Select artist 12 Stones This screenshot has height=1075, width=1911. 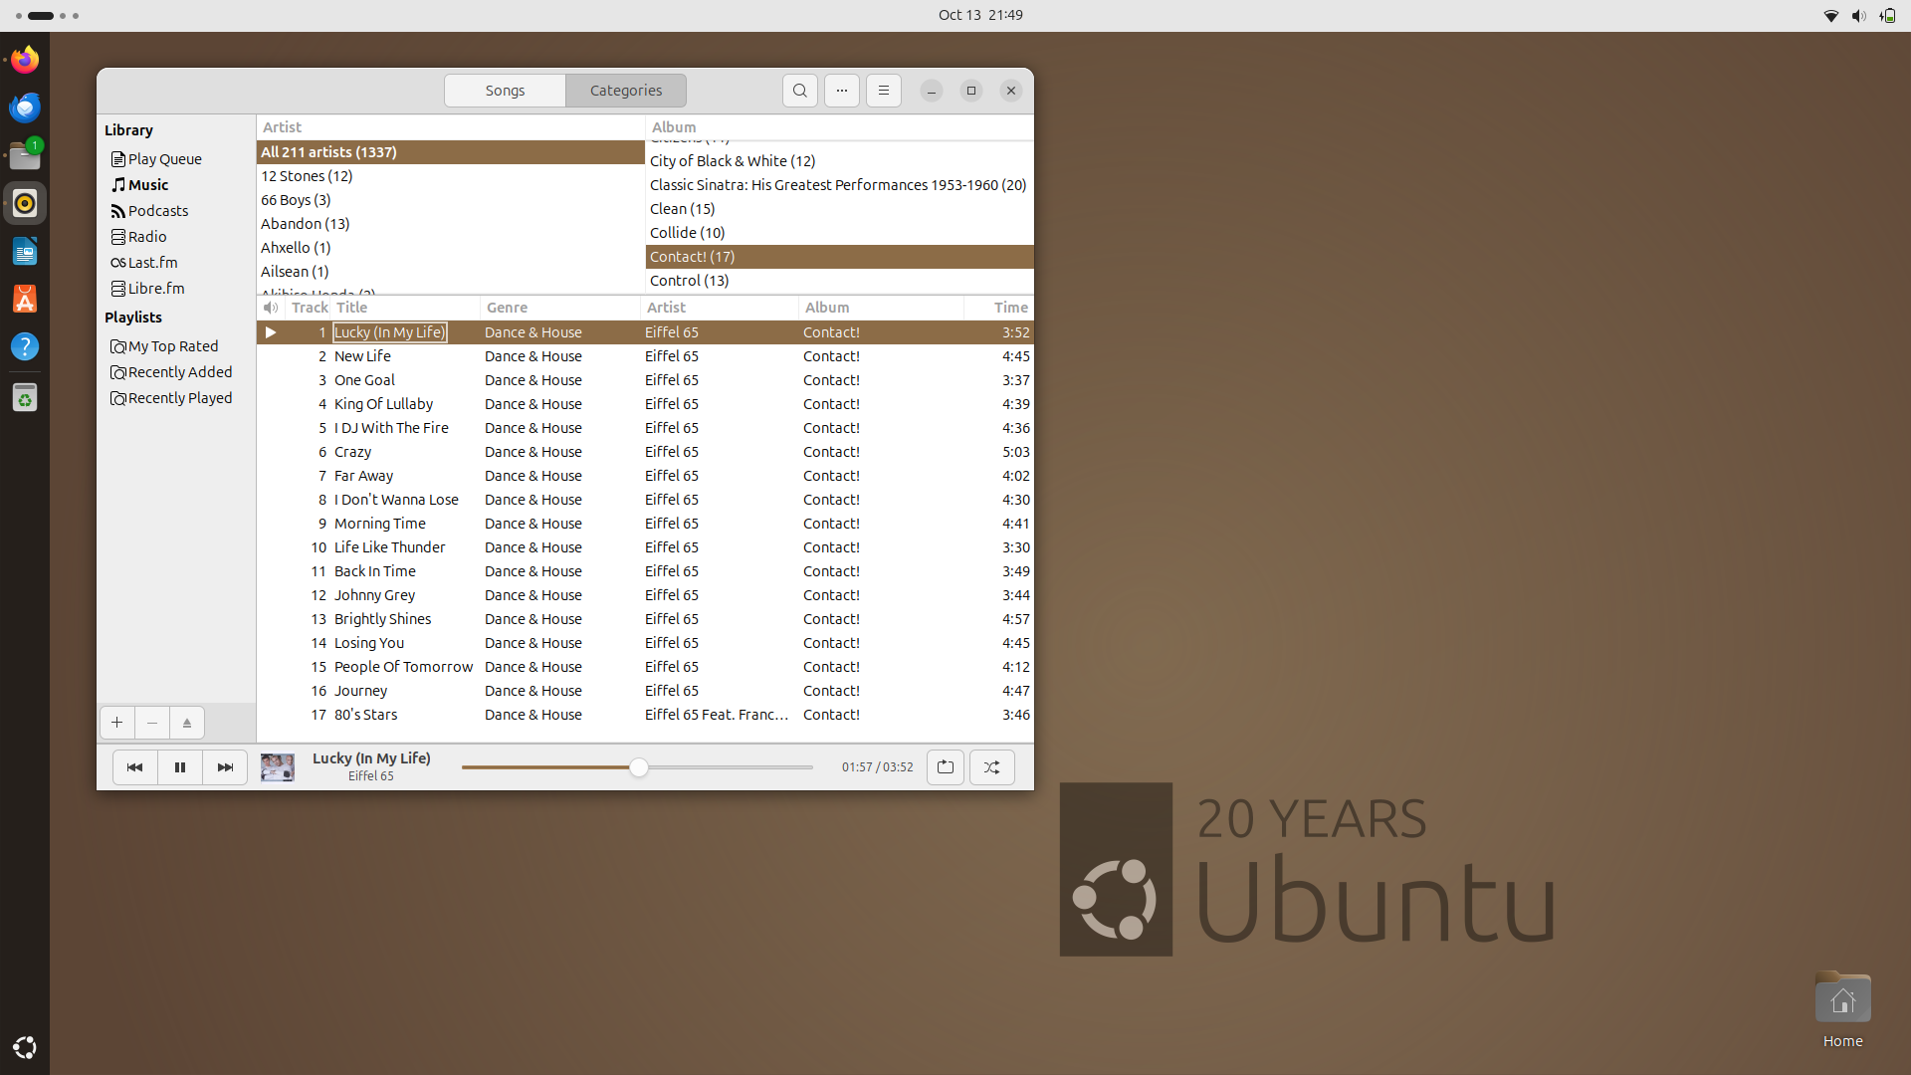click(451, 176)
